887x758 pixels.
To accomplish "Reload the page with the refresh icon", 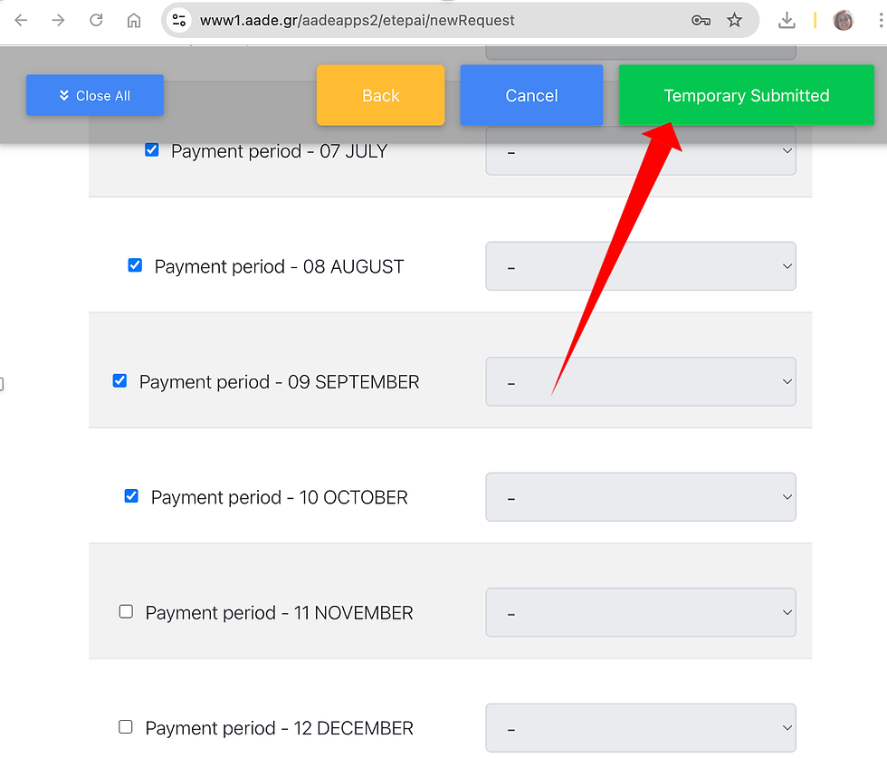I will click(x=96, y=21).
